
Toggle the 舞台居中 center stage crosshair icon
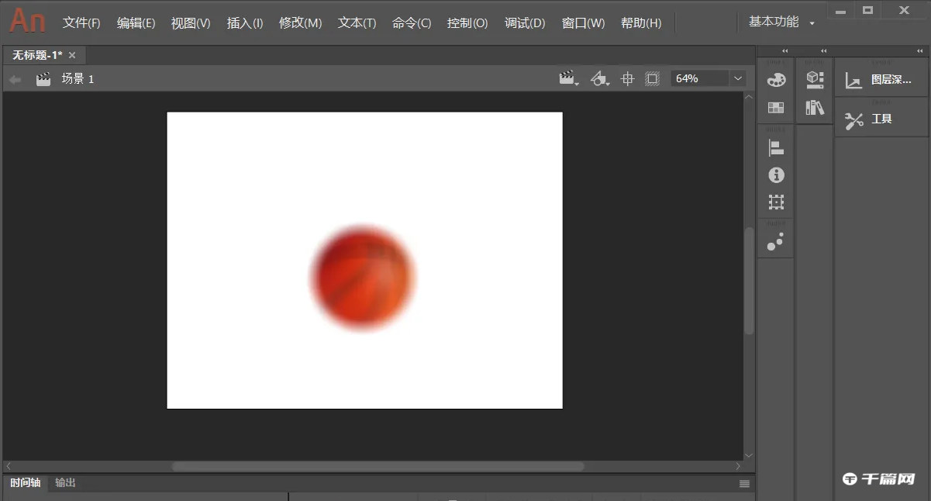tap(627, 78)
